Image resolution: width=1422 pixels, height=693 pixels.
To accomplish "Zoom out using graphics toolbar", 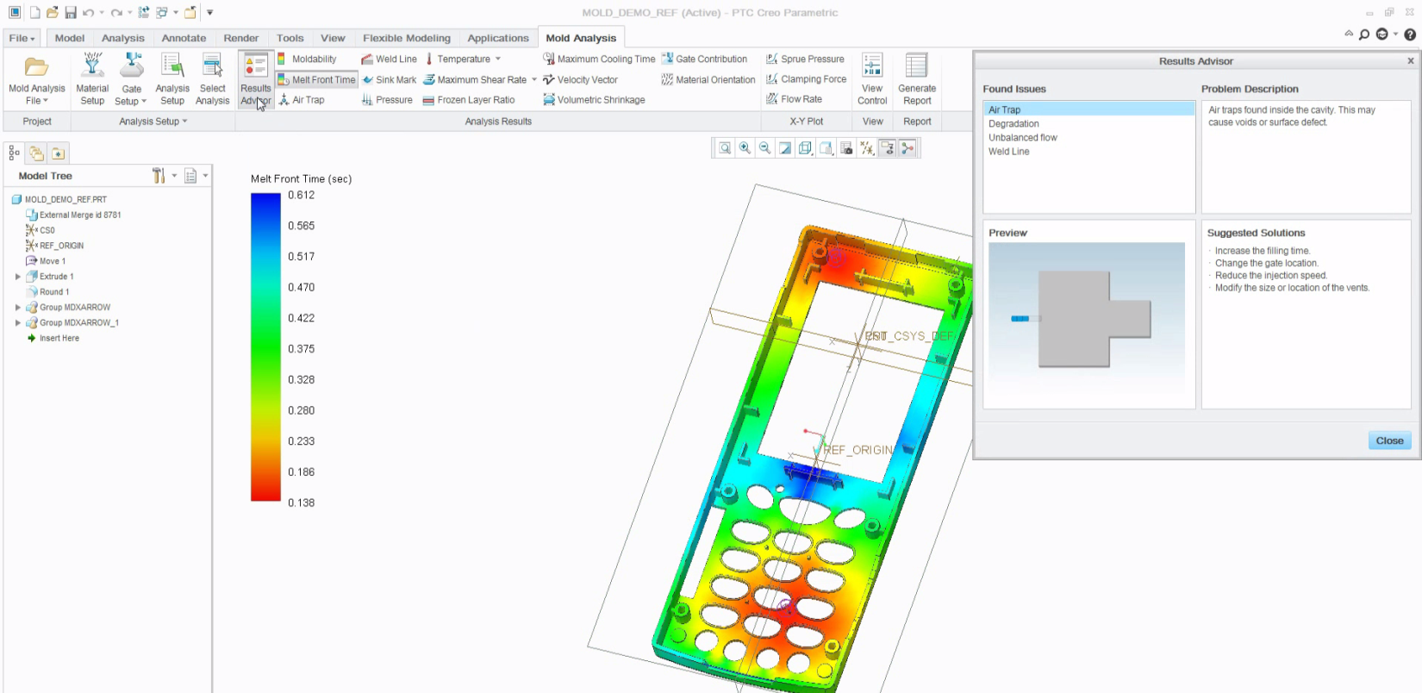I will tap(764, 148).
